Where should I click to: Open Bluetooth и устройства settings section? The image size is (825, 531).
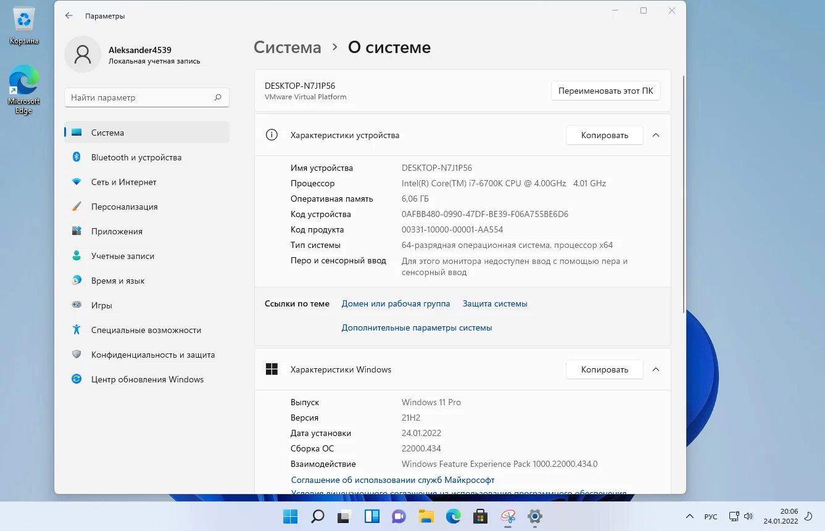point(136,157)
